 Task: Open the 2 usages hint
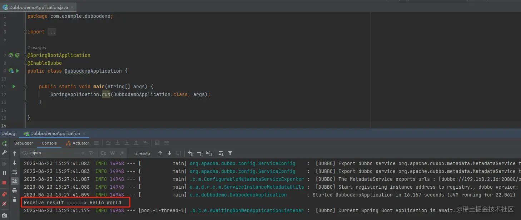point(36,48)
